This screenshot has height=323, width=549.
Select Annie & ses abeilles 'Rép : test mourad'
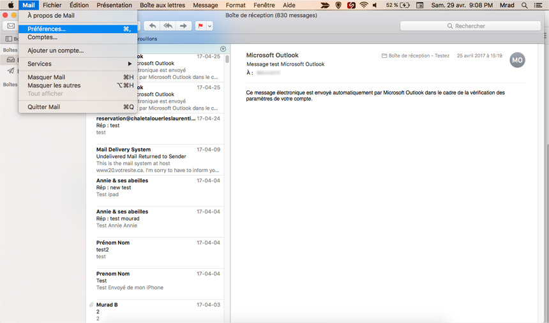pyautogui.click(x=155, y=222)
